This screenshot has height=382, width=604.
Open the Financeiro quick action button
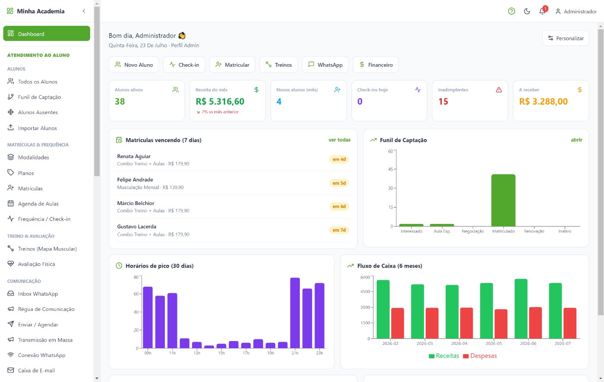(x=376, y=65)
